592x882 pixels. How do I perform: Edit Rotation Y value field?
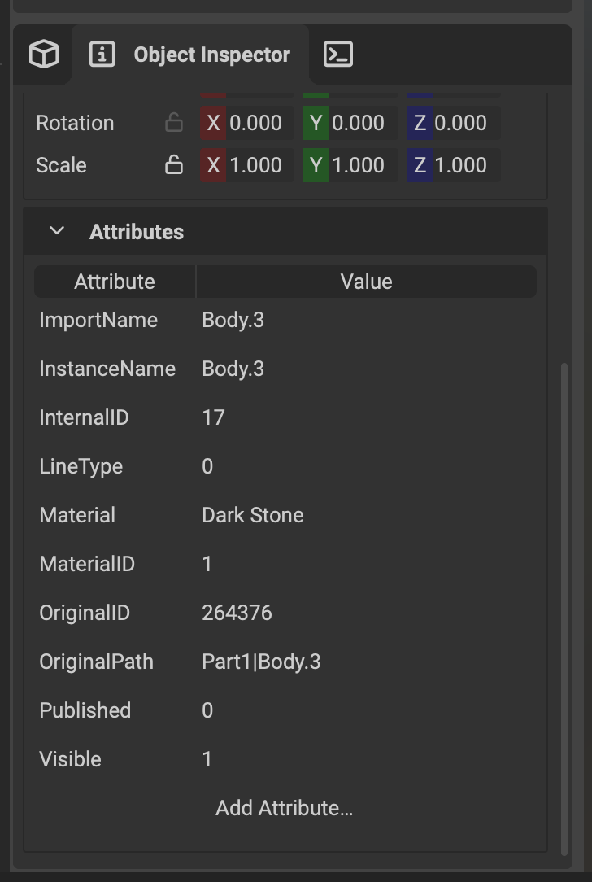[350, 123]
